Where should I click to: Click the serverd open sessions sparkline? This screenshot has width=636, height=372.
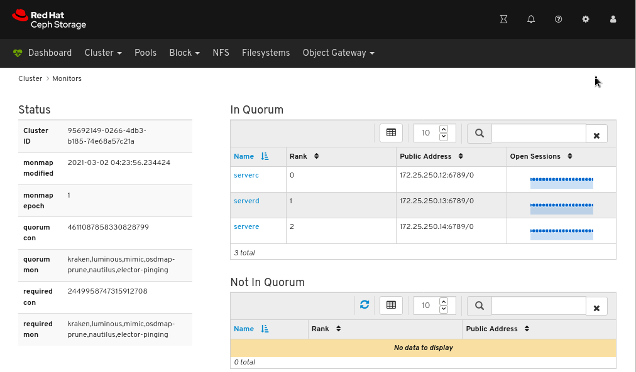click(562, 208)
